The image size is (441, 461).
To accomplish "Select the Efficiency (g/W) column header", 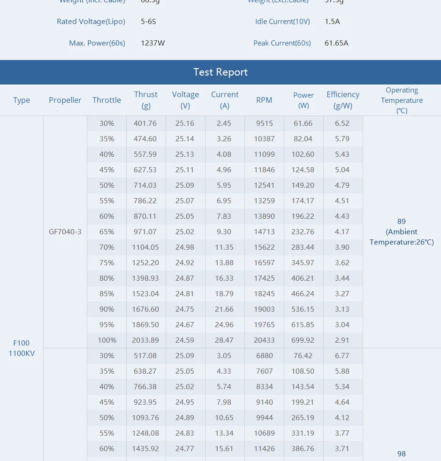I will pos(343,100).
